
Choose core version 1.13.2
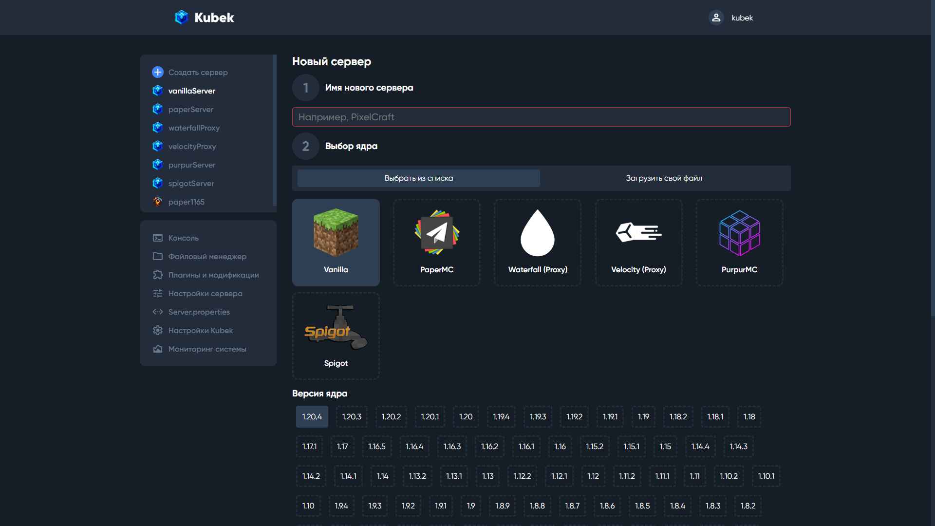(417, 476)
